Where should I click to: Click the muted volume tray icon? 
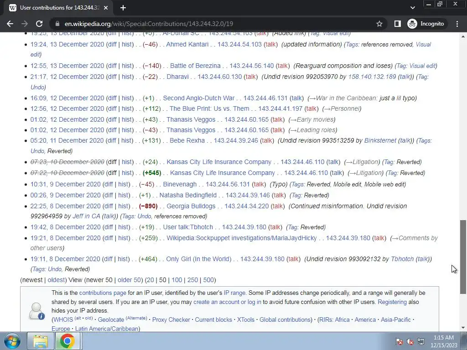410,342
